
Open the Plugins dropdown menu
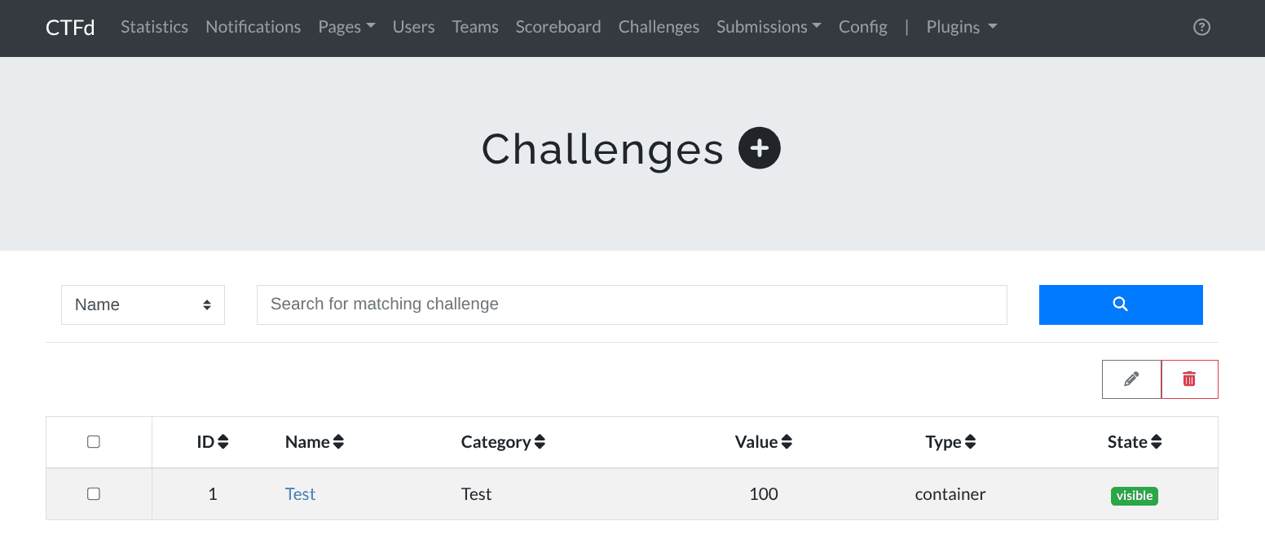(x=962, y=27)
